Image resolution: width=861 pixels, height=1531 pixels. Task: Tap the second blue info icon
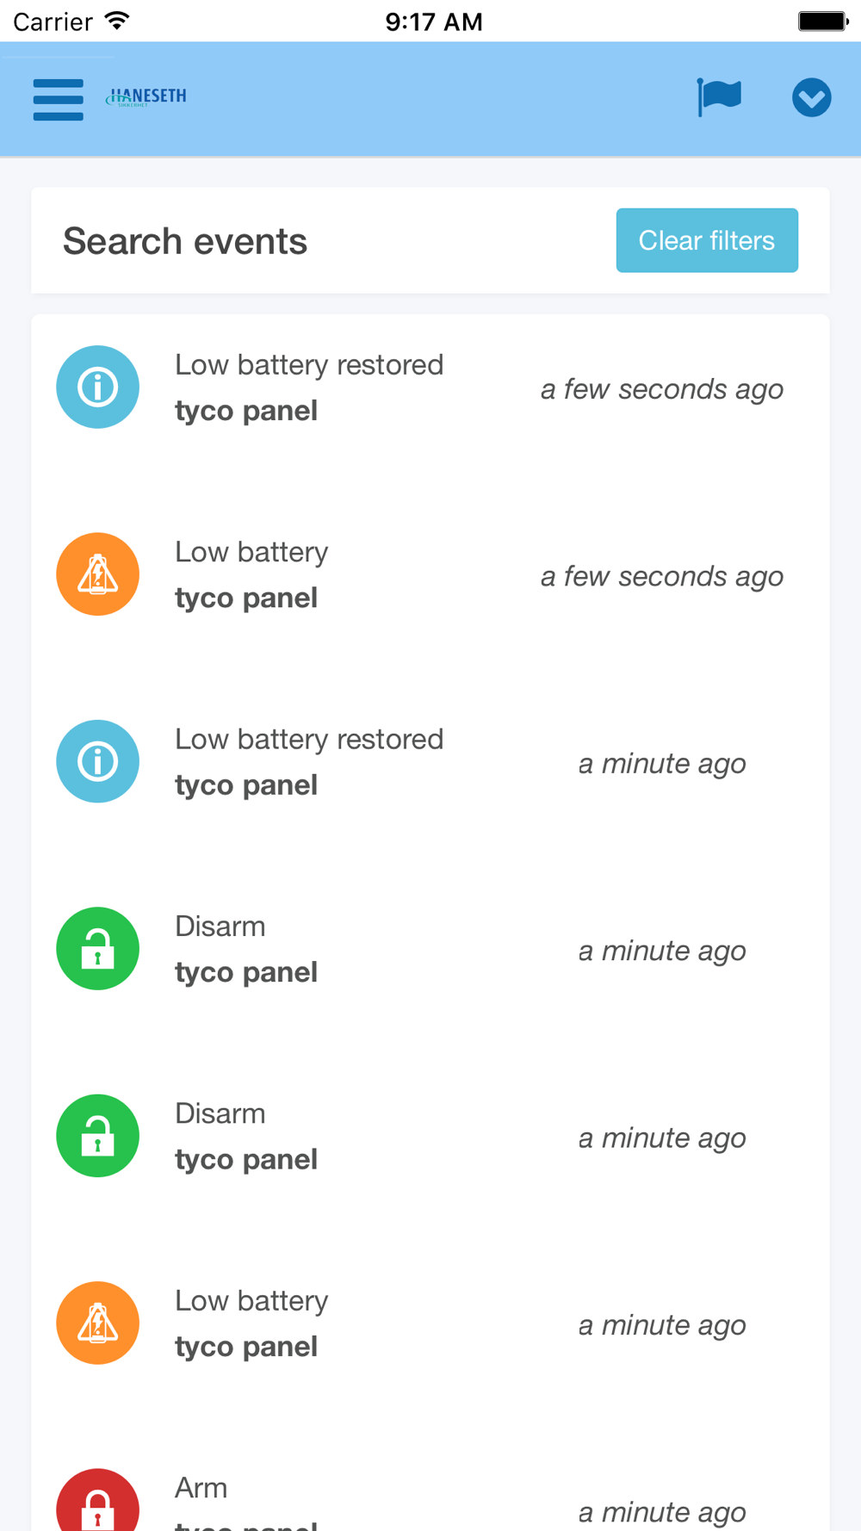point(97,761)
